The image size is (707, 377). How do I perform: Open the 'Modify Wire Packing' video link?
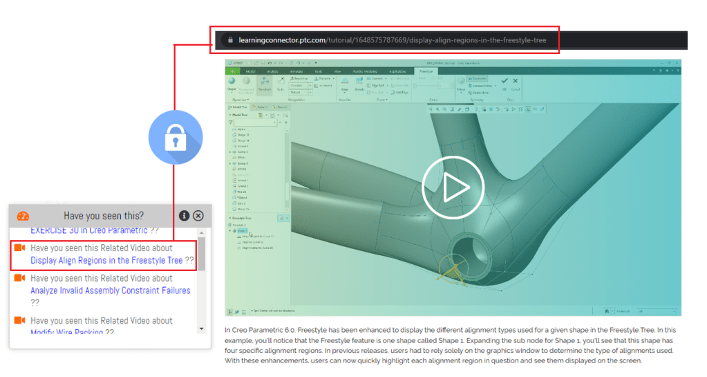[66, 332]
